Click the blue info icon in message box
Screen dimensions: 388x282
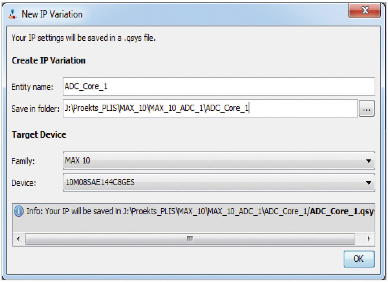tap(19, 211)
